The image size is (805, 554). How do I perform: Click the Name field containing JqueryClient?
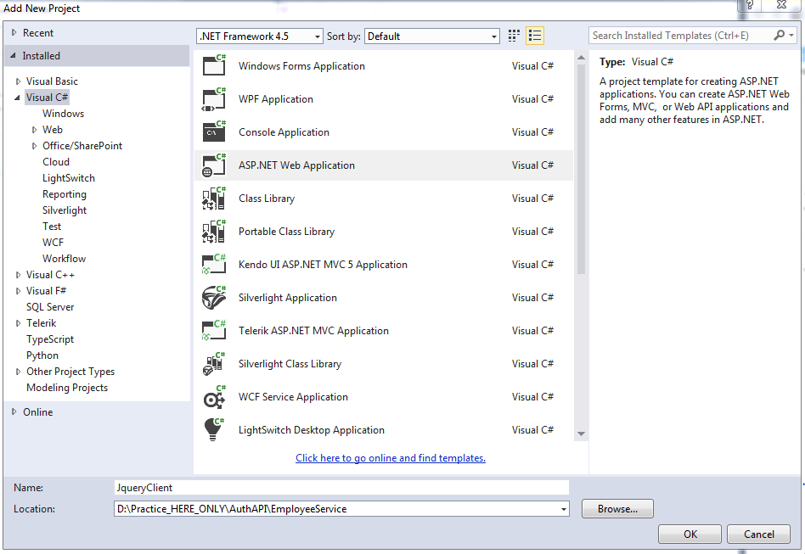[341, 487]
